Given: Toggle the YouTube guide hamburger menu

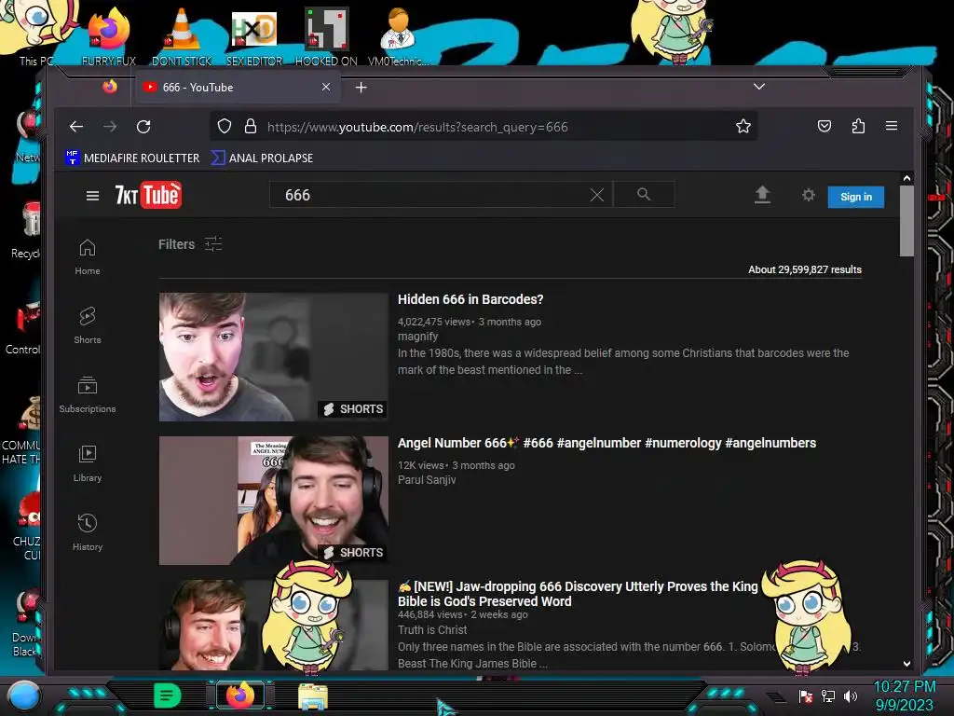Looking at the screenshot, I should click(92, 196).
